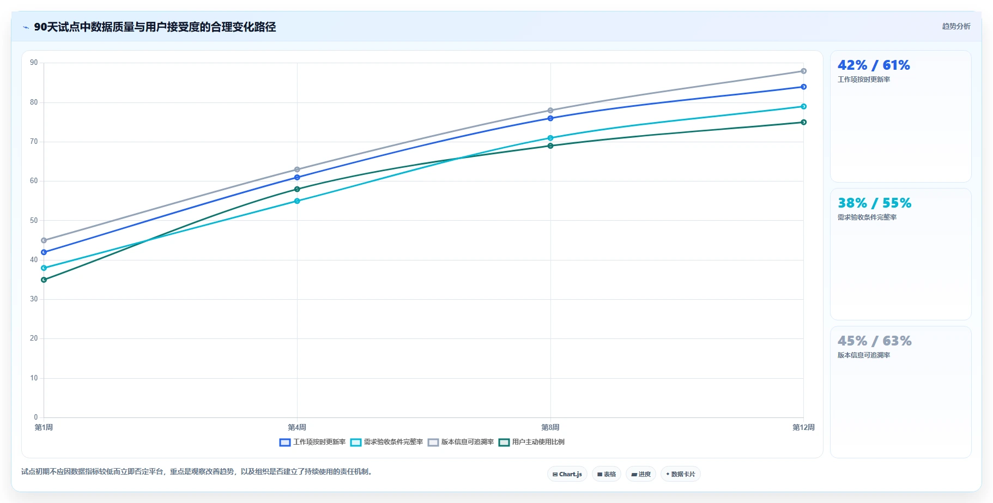Click the 45% / 63% stat value
The width and height of the screenshot is (993, 503).
click(874, 341)
